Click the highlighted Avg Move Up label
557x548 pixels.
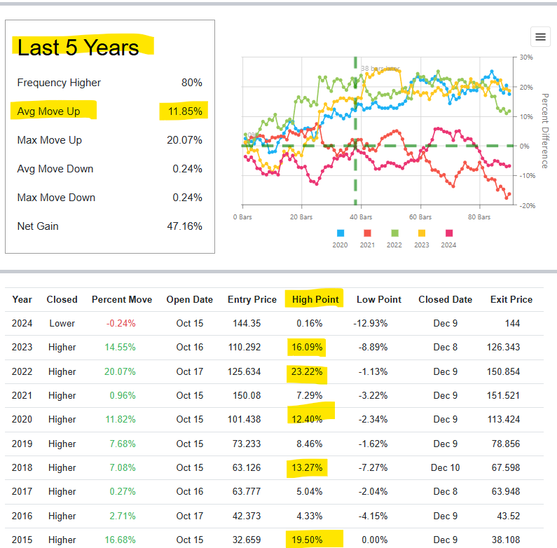(x=48, y=111)
